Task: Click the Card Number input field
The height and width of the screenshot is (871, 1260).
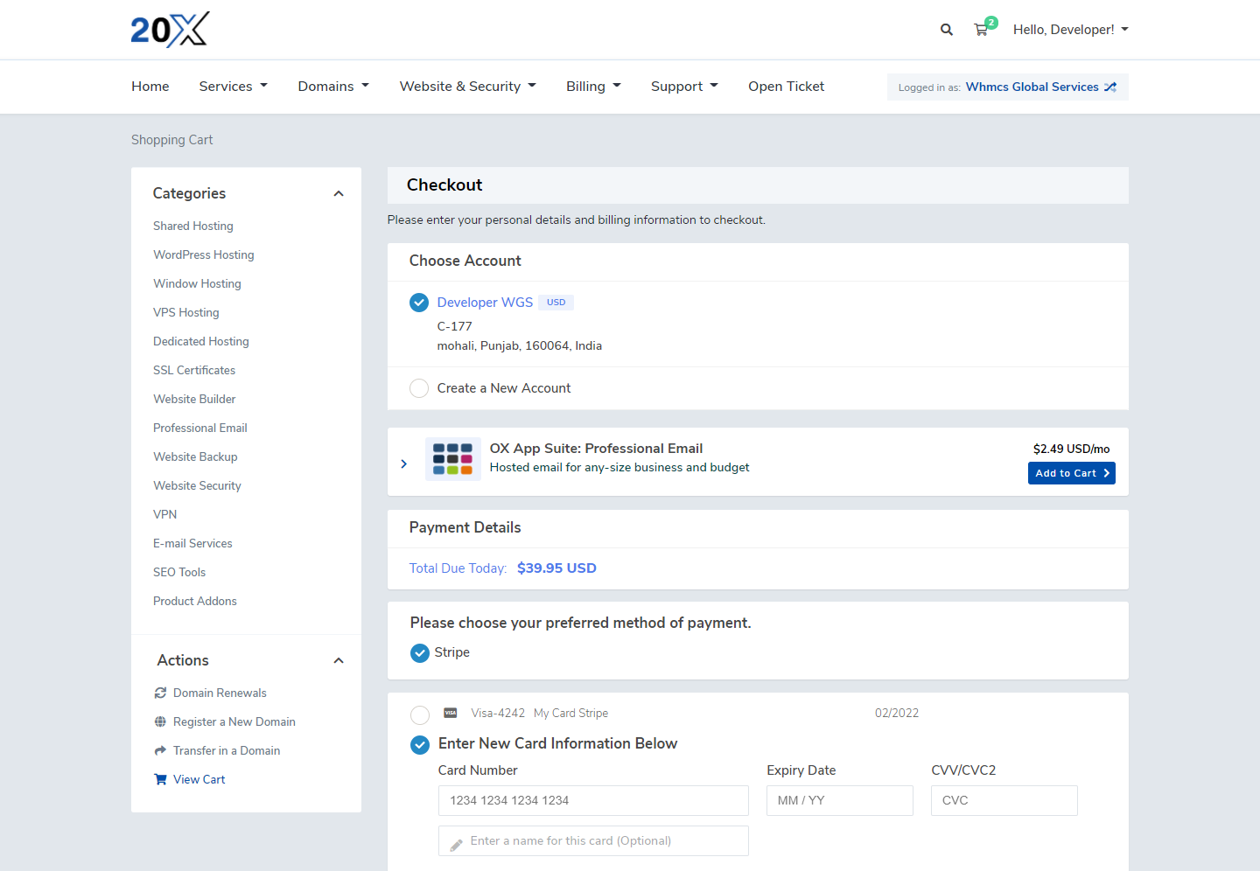Action: 592,800
